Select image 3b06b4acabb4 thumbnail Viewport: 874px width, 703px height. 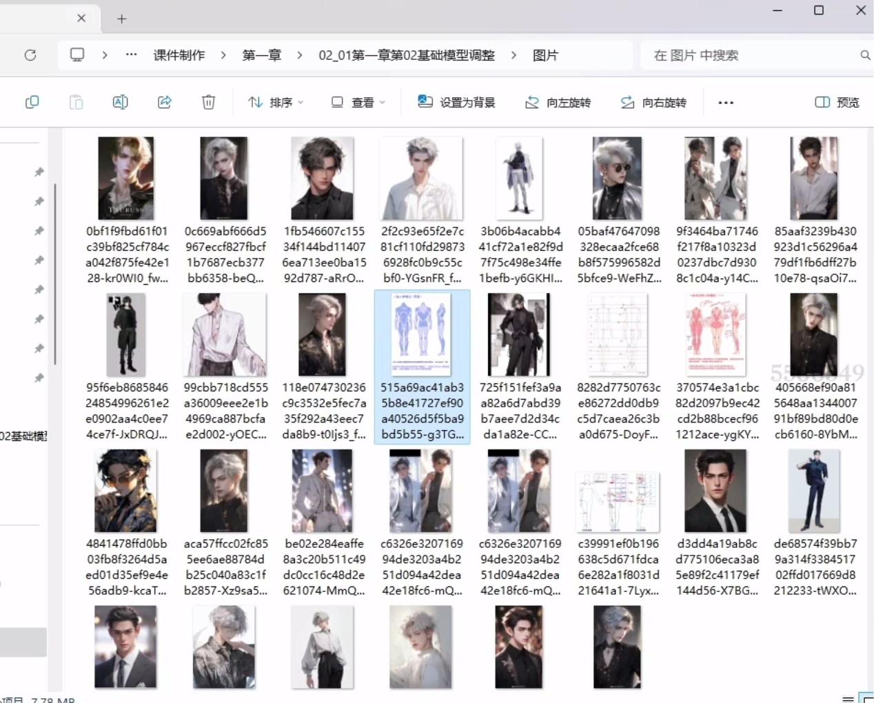pyautogui.click(x=520, y=178)
